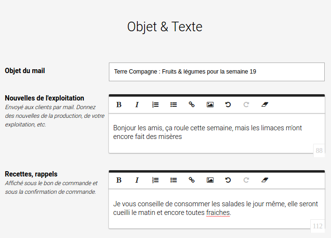Add a link in Nouvelles de l'exploitation editor
The image size is (331, 238).
pyautogui.click(x=192, y=105)
